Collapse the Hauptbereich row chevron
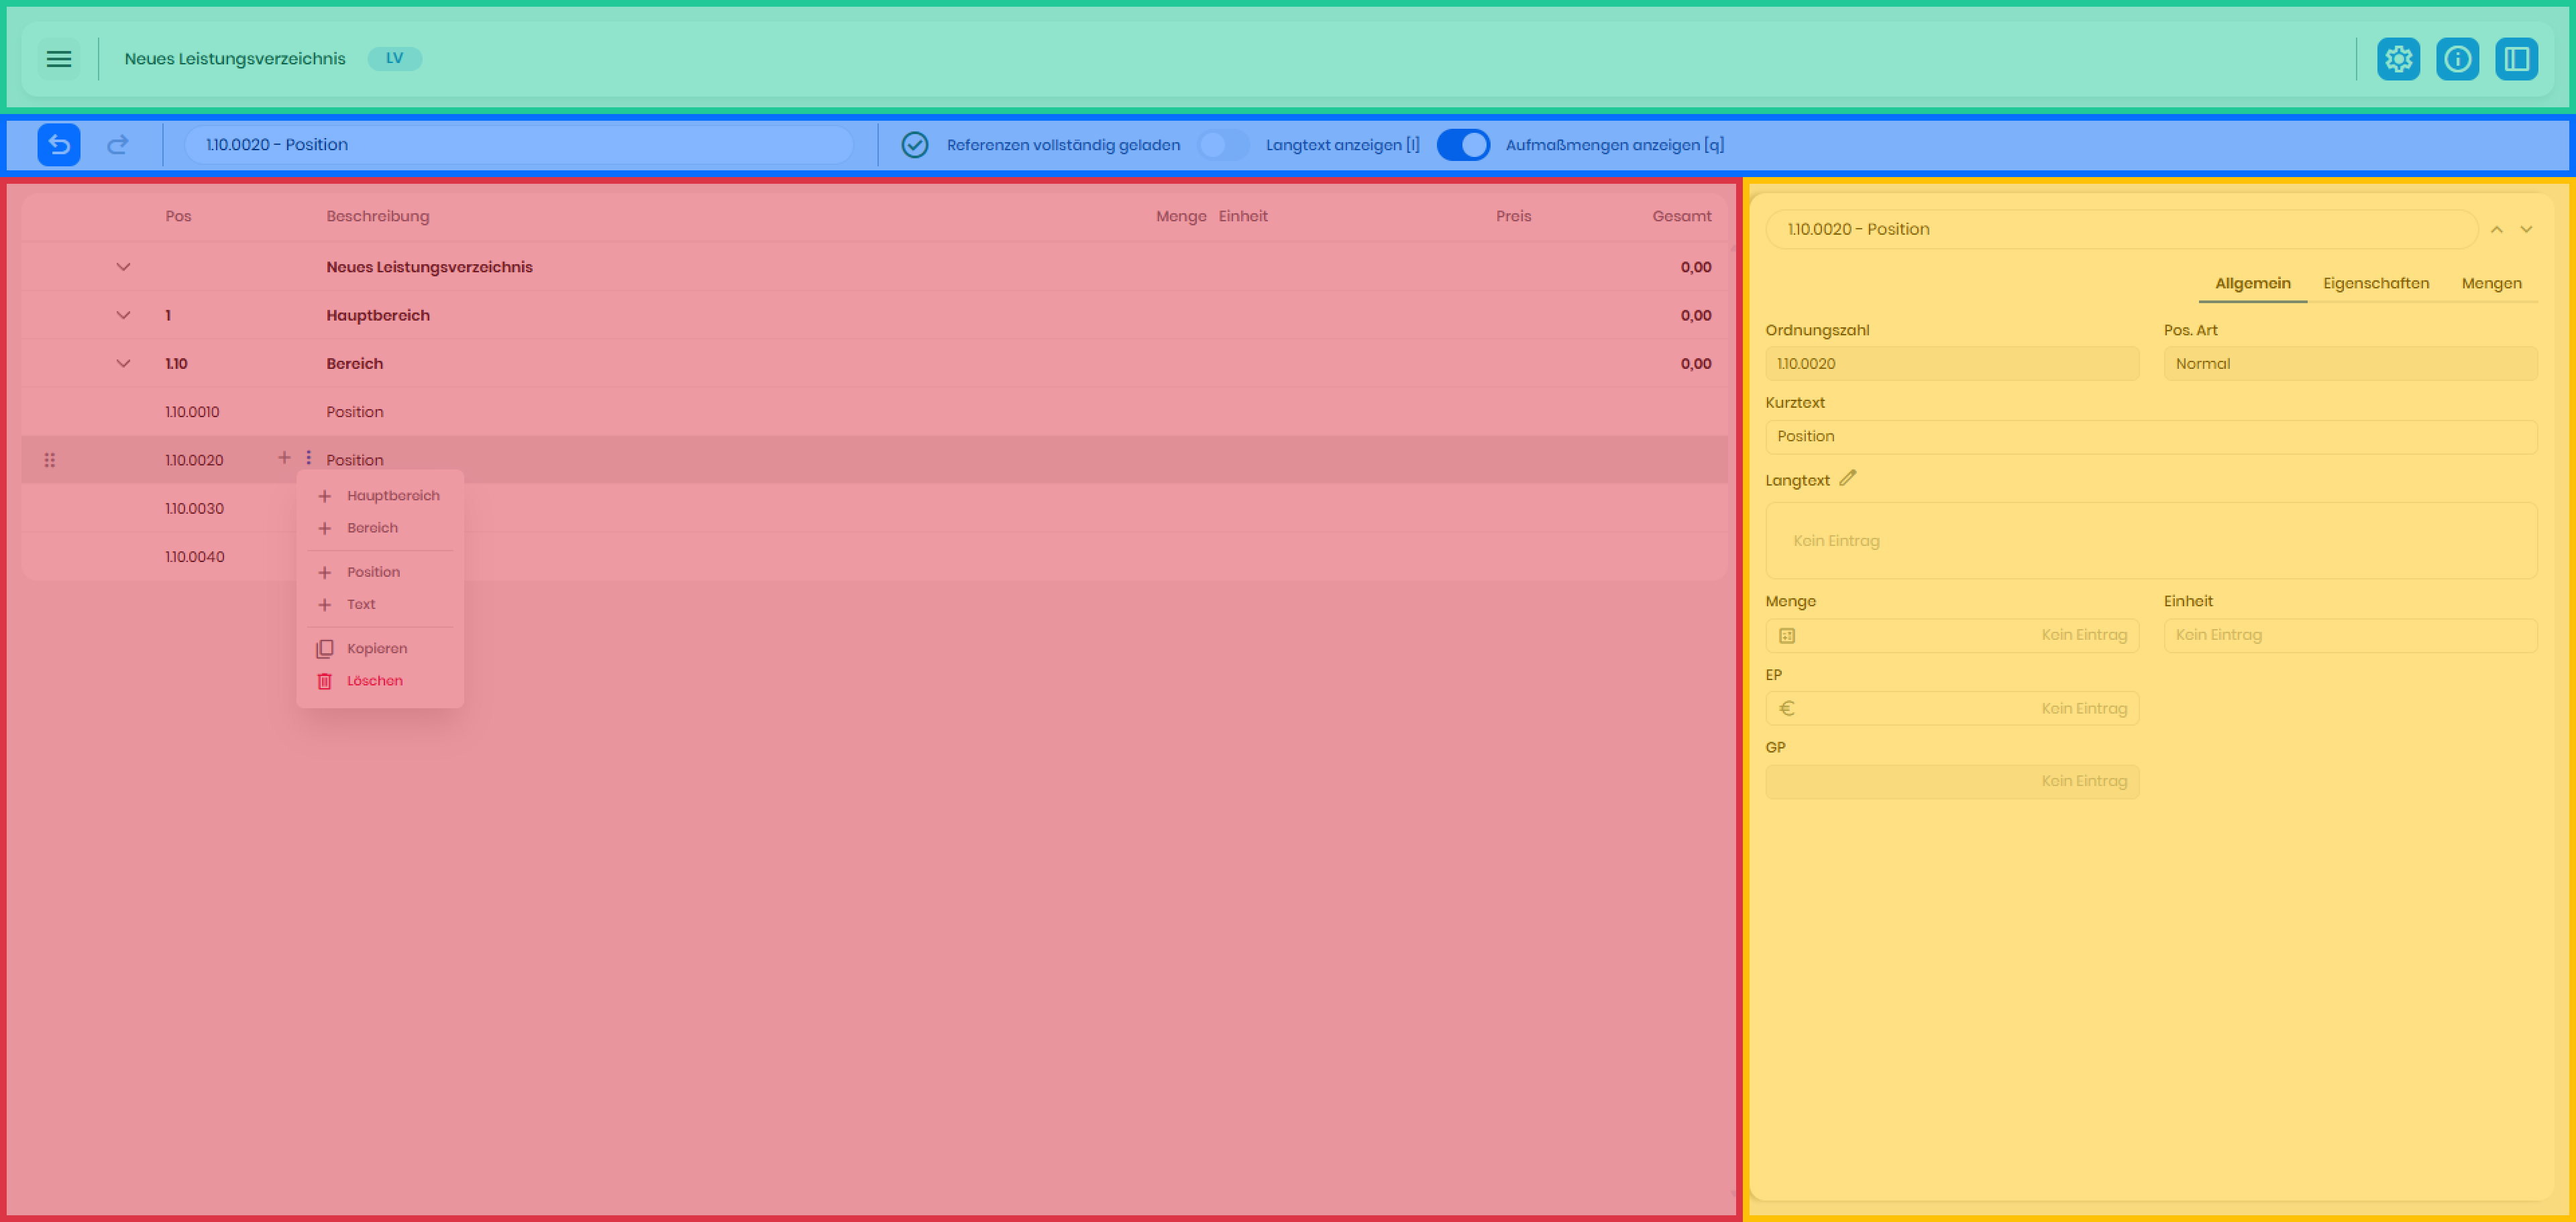Viewport: 2576px width, 1222px height. [x=123, y=315]
